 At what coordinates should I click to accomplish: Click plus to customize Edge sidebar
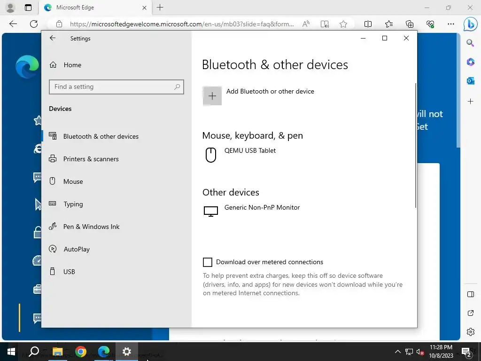point(470,102)
